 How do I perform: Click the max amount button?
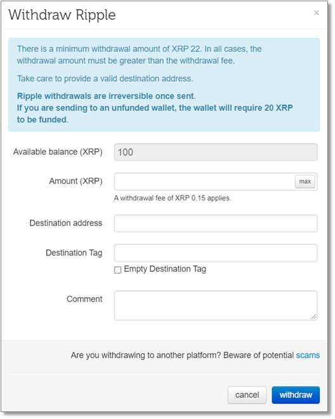[x=305, y=182]
